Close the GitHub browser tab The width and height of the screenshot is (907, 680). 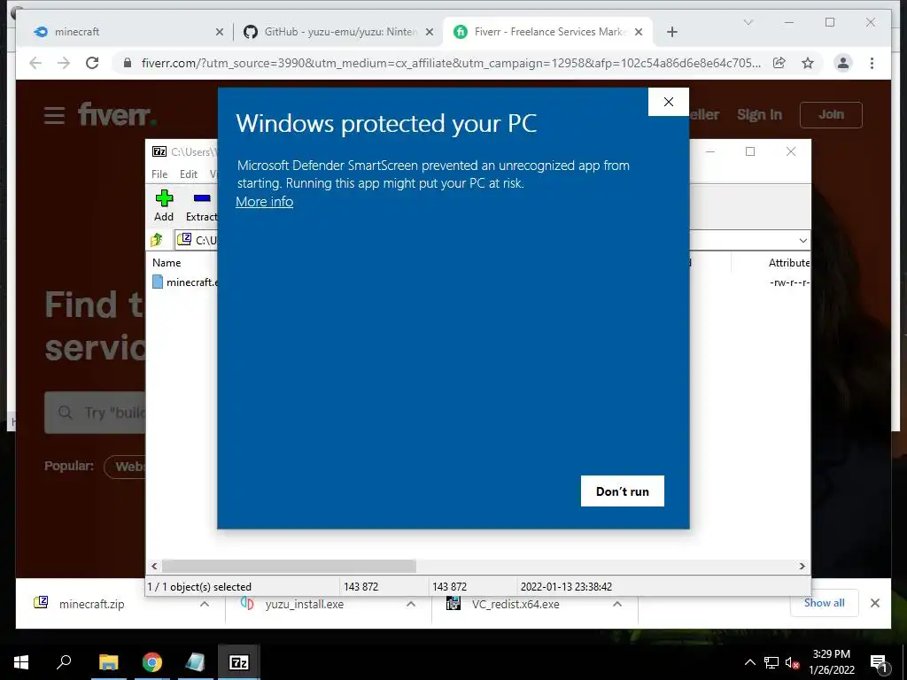click(x=430, y=32)
